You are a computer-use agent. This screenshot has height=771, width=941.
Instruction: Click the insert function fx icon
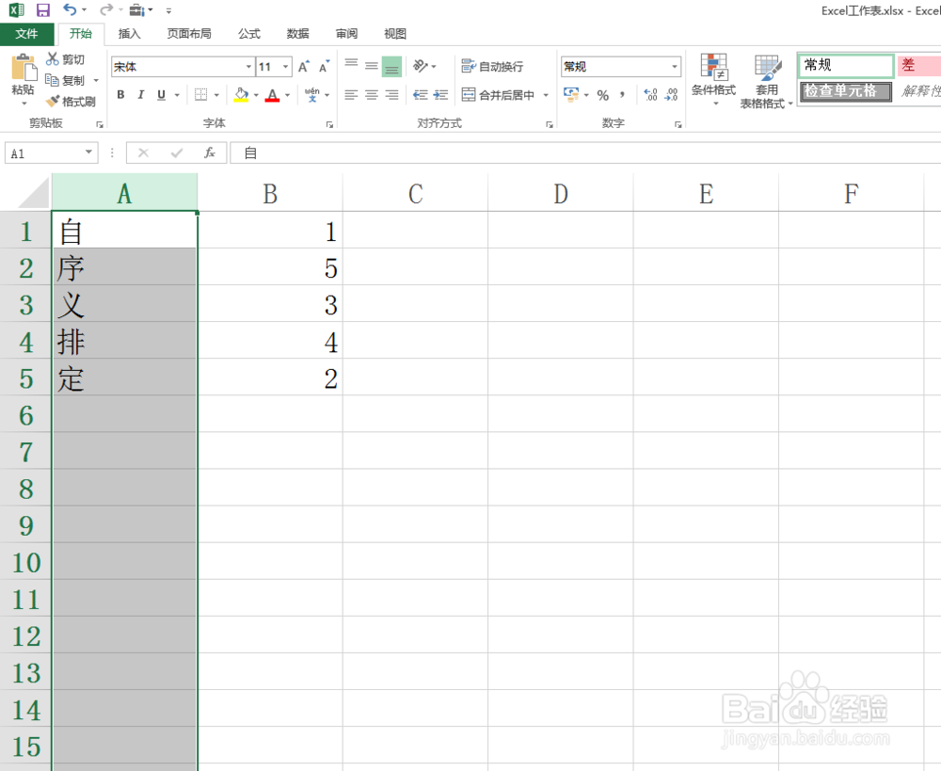[x=210, y=153]
